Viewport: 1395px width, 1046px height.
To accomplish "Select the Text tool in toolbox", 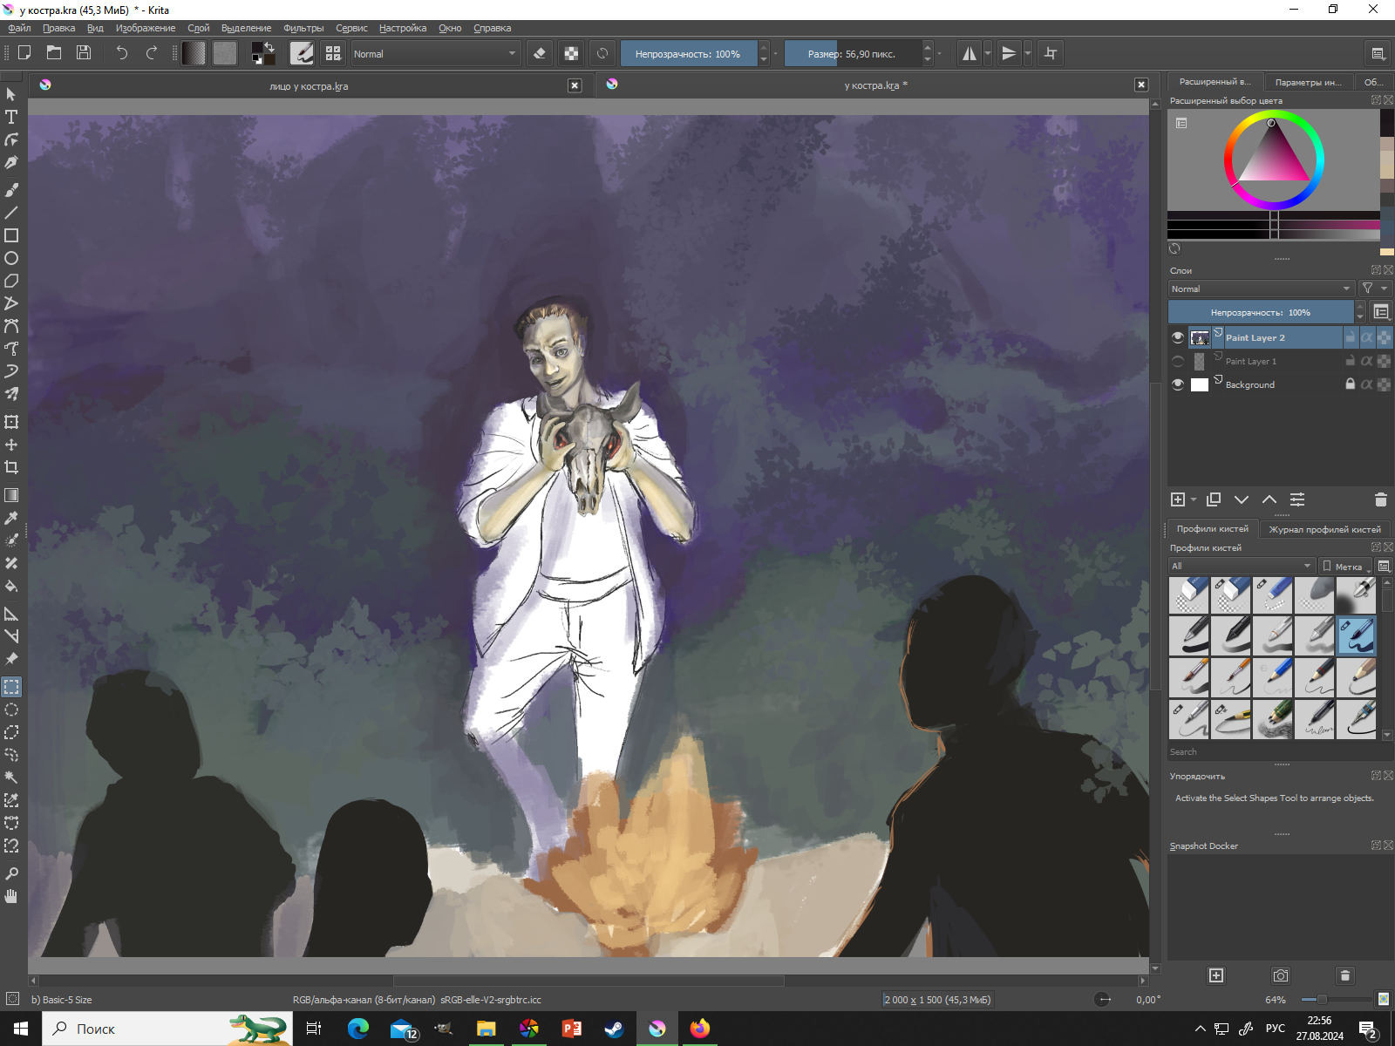I will coord(11,117).
